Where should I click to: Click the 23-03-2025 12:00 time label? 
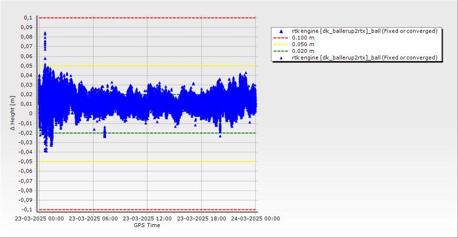147,218
